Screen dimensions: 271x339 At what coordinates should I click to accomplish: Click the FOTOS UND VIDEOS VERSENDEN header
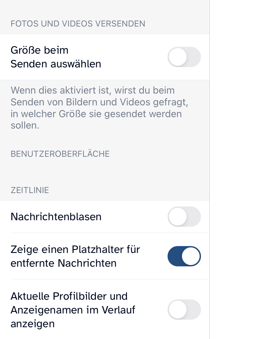78,24
